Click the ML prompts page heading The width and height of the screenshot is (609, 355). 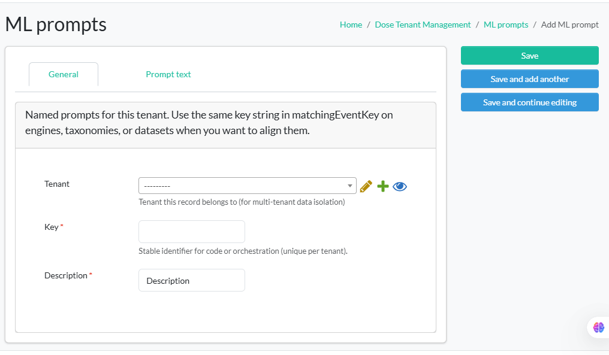click(56, 24)
